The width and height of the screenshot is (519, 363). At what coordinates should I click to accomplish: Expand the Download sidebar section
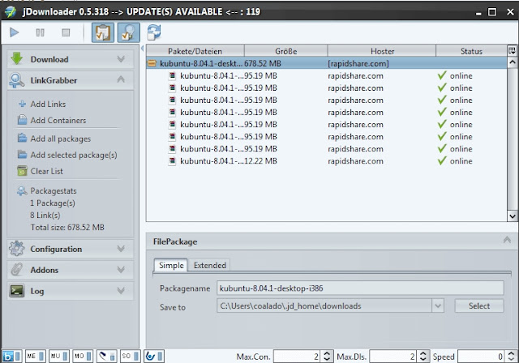click(121, 59)
